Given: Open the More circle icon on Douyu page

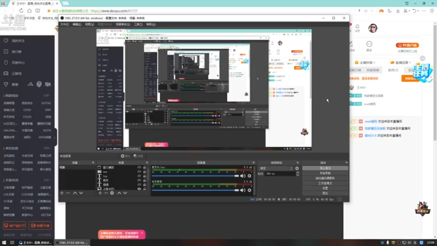Looking at the screenshot, I should click(x=369, y=44).
